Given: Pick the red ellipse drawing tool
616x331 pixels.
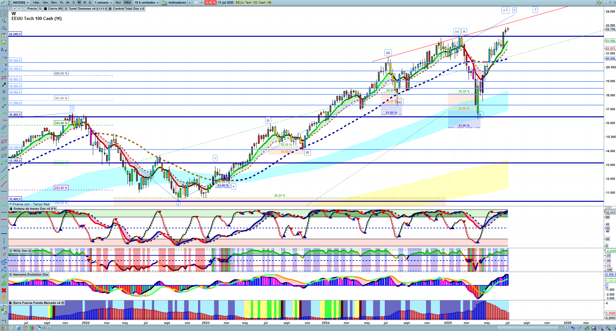Looking at the screenshot, I should pos(4,141).
